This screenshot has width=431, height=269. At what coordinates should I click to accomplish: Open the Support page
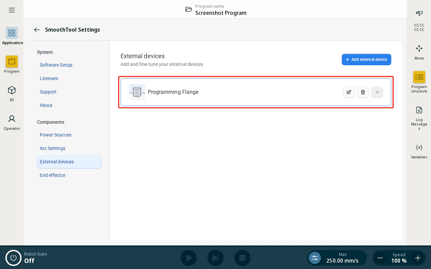(48, 92)
